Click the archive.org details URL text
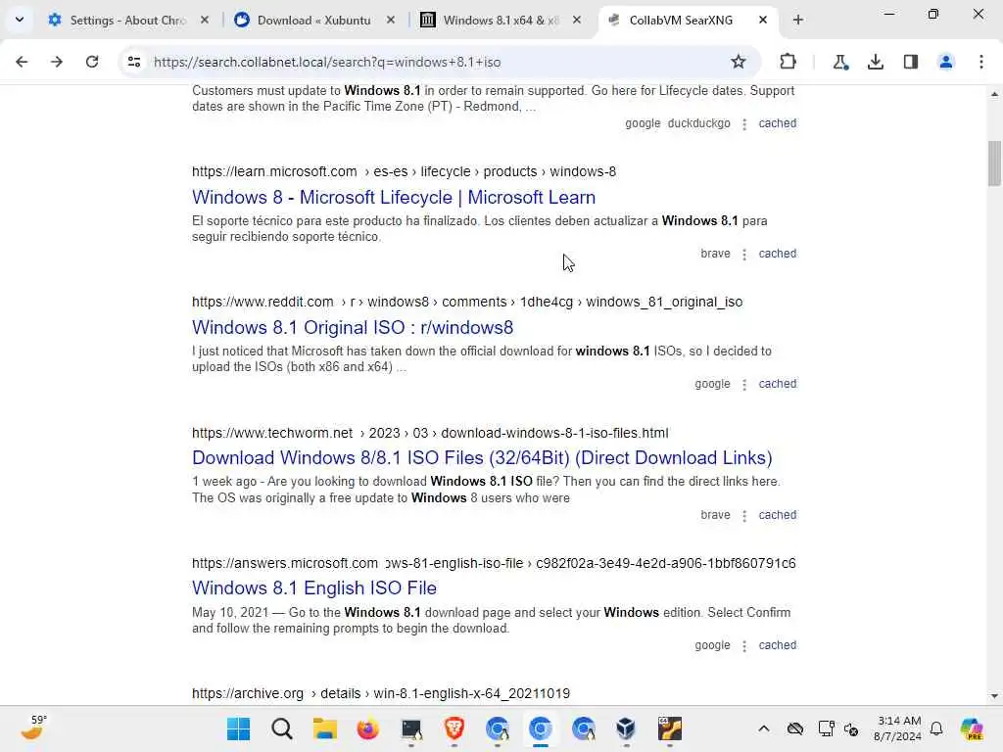 pos(381,693)
